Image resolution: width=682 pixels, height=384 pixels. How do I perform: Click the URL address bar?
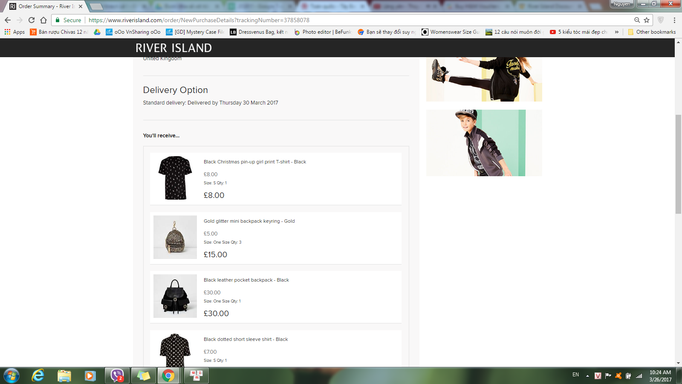pos(341,20)
